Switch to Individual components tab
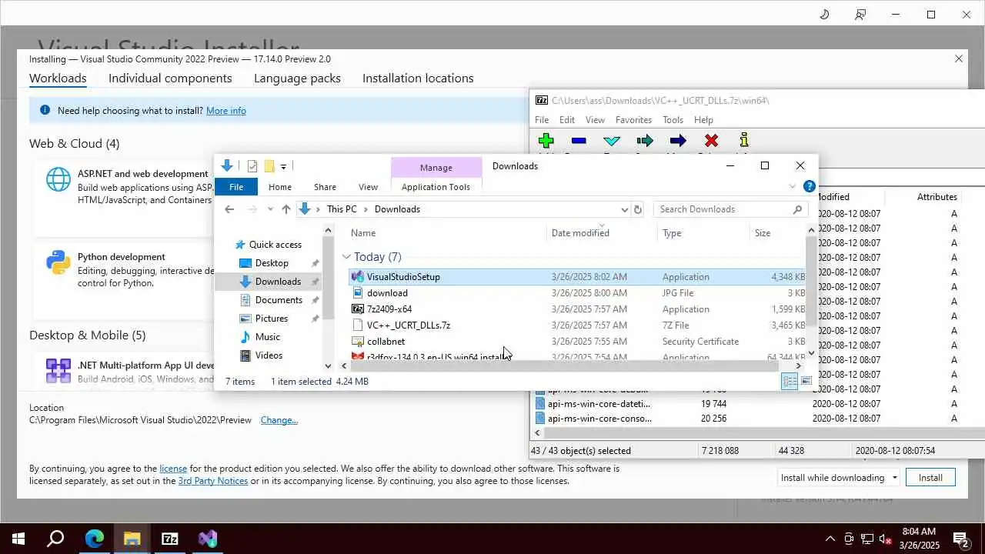The height and width of the screenshot is (554, 985). 170,78
